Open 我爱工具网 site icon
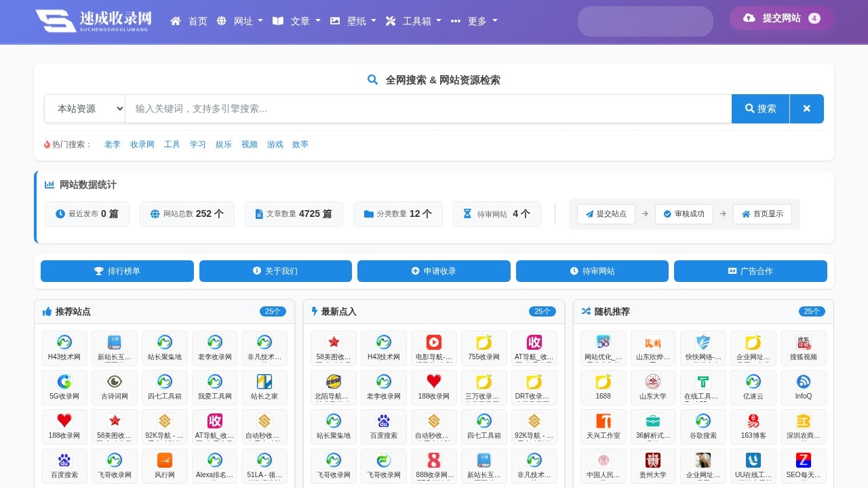 pos(215,388)
